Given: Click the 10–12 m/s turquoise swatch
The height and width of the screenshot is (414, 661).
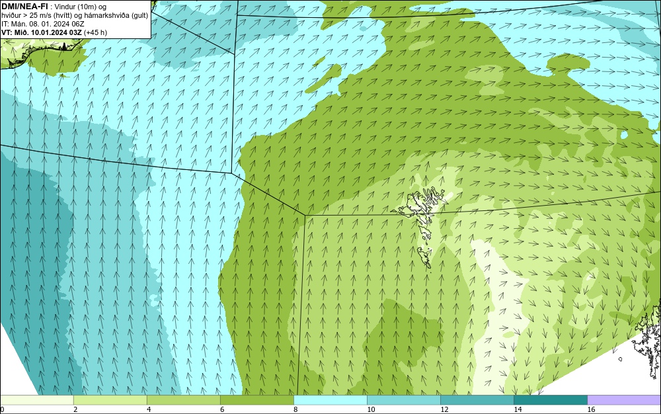Looking at the screenshot, I should 403,399.
